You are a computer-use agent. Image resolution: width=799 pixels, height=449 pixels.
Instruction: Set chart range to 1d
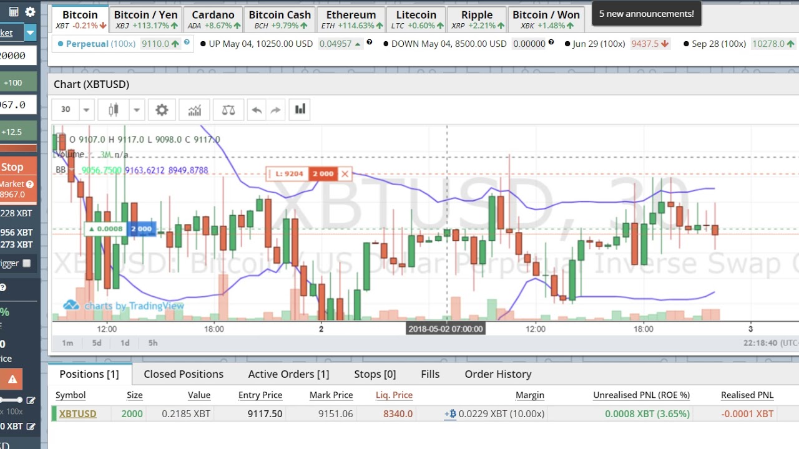(125, 343)
